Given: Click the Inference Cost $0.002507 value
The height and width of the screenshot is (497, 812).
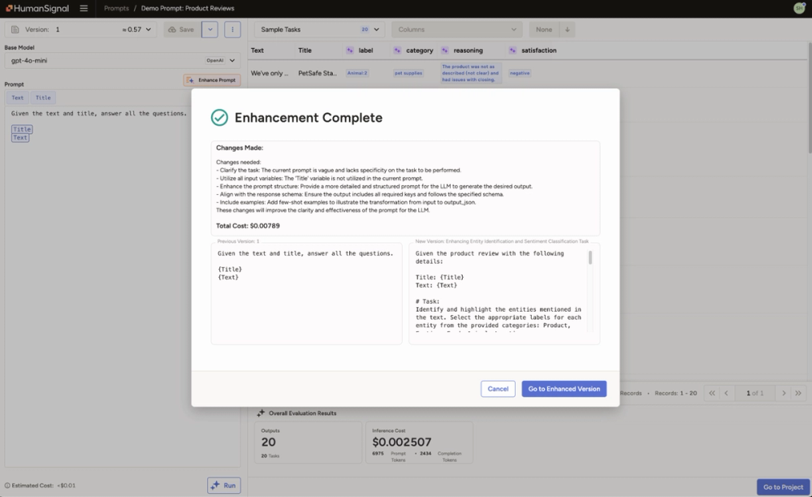Looking at the screenshot, I should [x=402, y=442].
